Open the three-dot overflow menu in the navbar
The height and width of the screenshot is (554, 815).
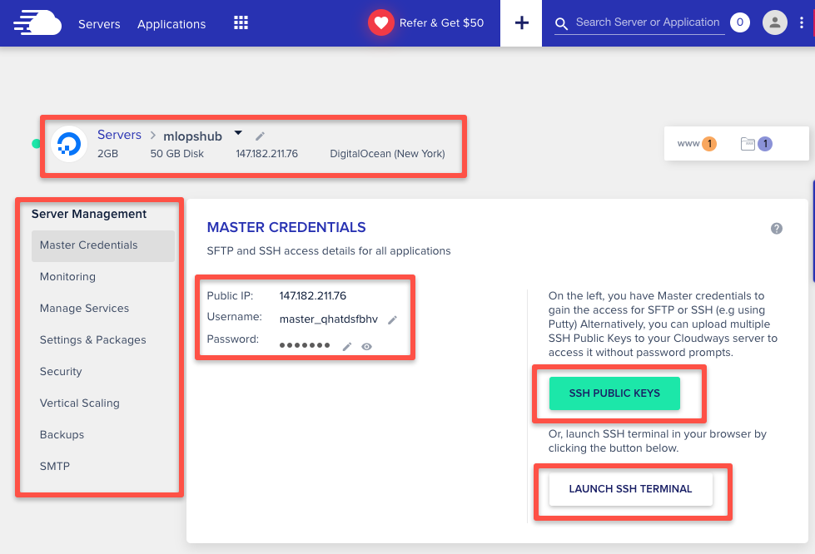(802, 22)
